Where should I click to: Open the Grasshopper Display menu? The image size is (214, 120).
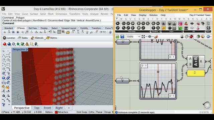[142, 15]
